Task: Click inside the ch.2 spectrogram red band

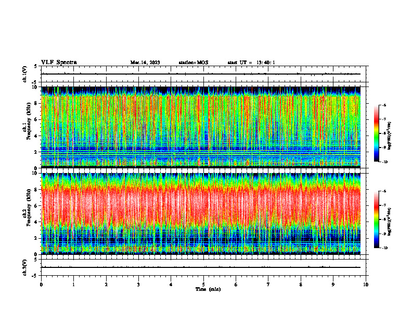Action: pos(201,205)
